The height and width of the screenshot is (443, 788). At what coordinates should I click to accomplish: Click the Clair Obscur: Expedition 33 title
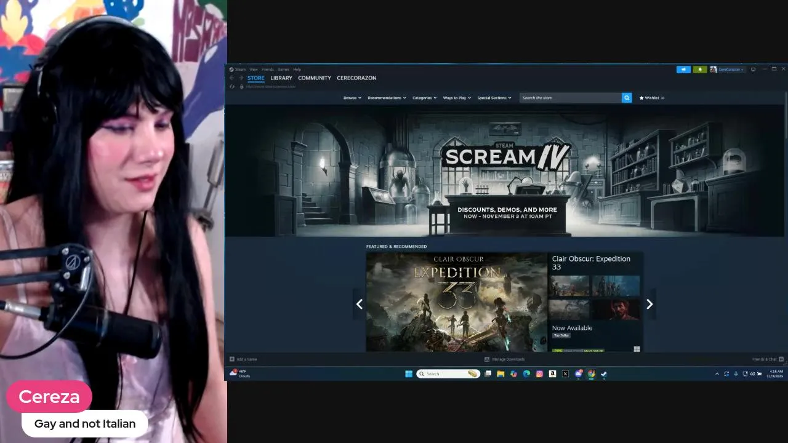coord(591,263)
